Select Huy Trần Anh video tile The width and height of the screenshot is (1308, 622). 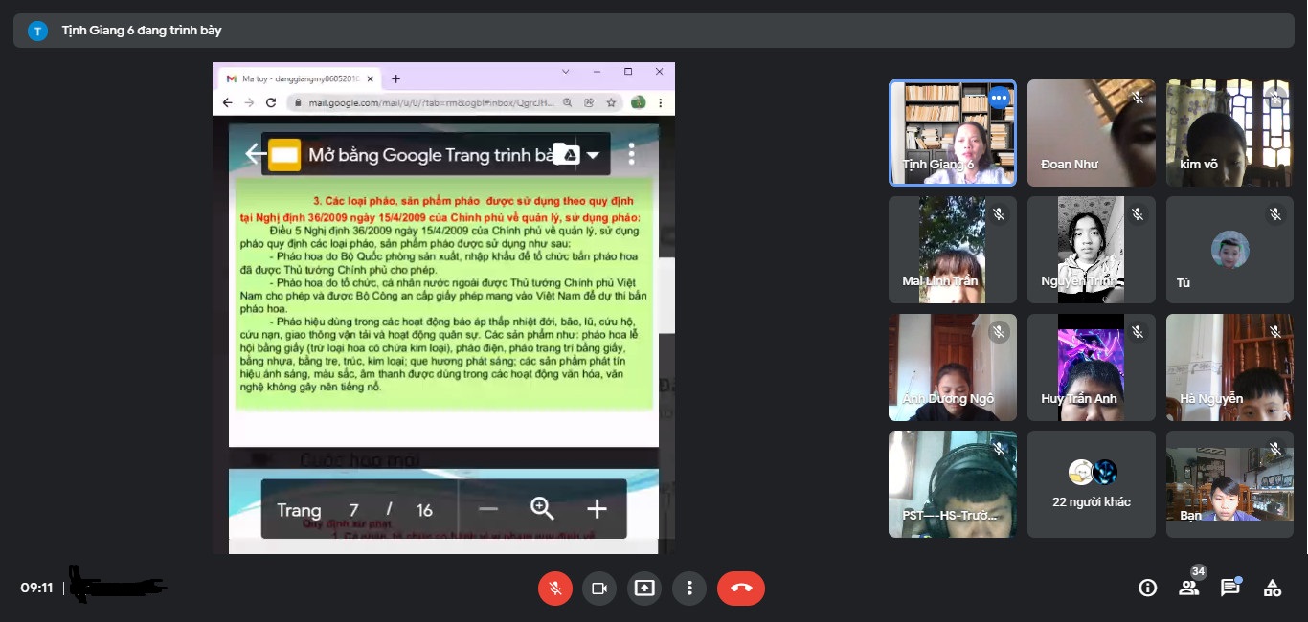coord(1092,367)
